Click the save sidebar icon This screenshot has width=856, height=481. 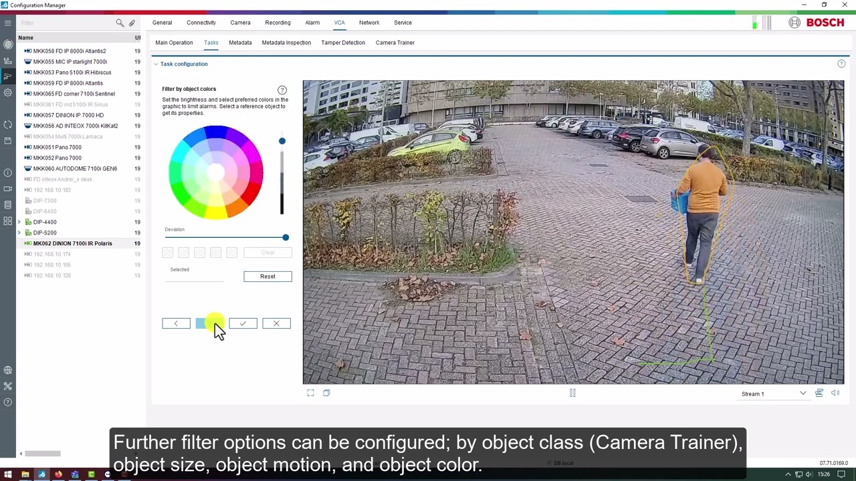click(x=7, y=140)
